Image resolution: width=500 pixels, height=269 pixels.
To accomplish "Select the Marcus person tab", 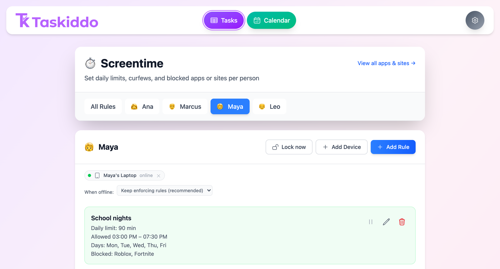I will pos(185,107).
